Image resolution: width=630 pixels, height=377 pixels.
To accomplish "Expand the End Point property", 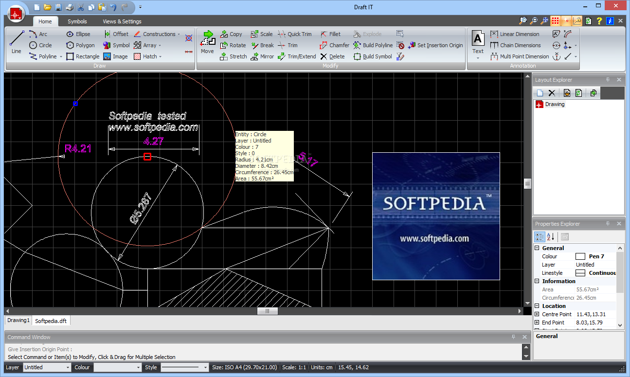I will (x=537, y=323).
